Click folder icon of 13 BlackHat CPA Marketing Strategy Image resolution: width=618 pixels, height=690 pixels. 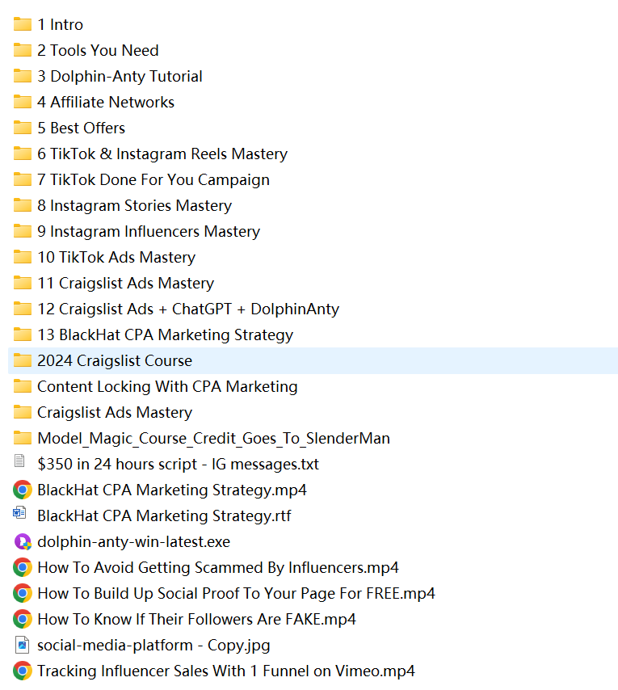coord(22,334)
